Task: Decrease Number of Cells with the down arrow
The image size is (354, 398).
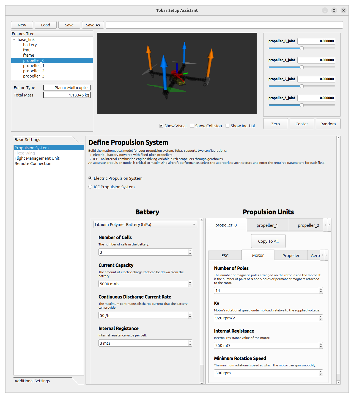Action: [x=190, y=254]
